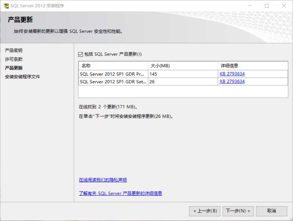The height and width of the screenshot is (221, 293).
Task: Open 了解有关 SQL Server 产品更新的详细信息
Action: pos(120,193)
